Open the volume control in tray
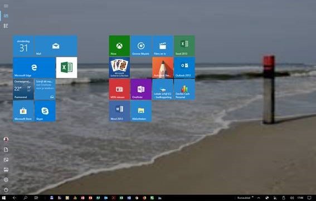The height and width of the screenshot is (201, 316). pyautogui.click(x=292, y=198)
